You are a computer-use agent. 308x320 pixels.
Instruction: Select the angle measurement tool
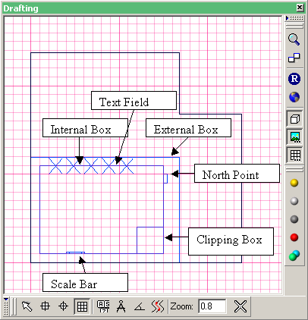140,306
